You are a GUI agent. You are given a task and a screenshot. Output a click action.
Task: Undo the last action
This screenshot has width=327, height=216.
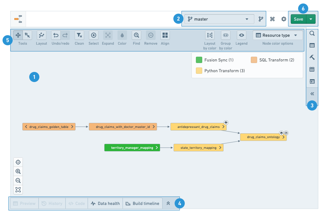tap(56, 35)
